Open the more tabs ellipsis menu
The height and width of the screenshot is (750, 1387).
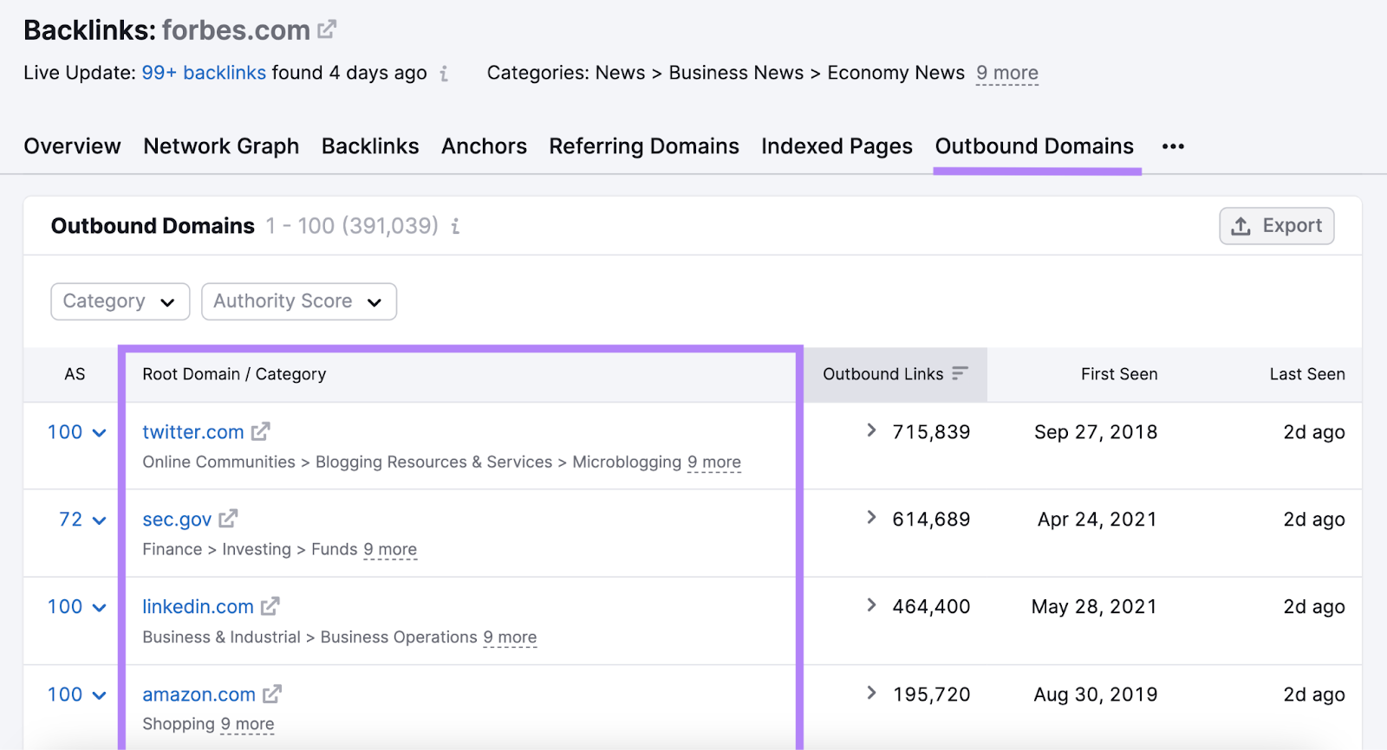(x=1173, y=146)
